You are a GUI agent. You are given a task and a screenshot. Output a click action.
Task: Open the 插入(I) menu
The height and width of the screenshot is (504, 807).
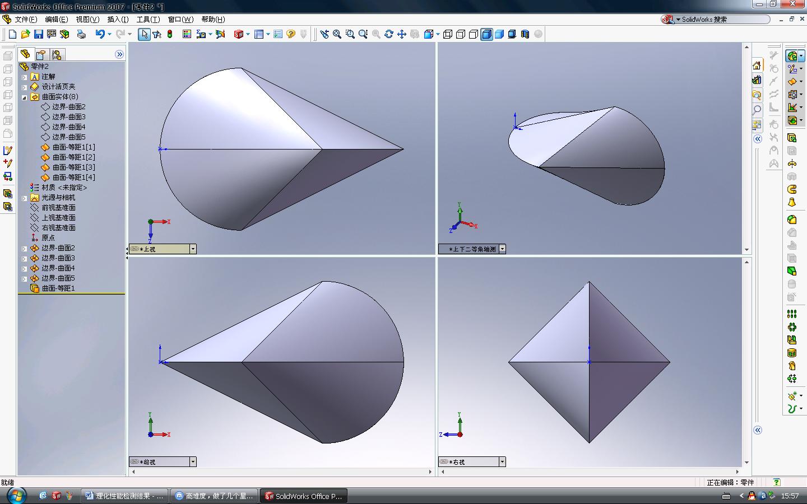pos(118,20)
